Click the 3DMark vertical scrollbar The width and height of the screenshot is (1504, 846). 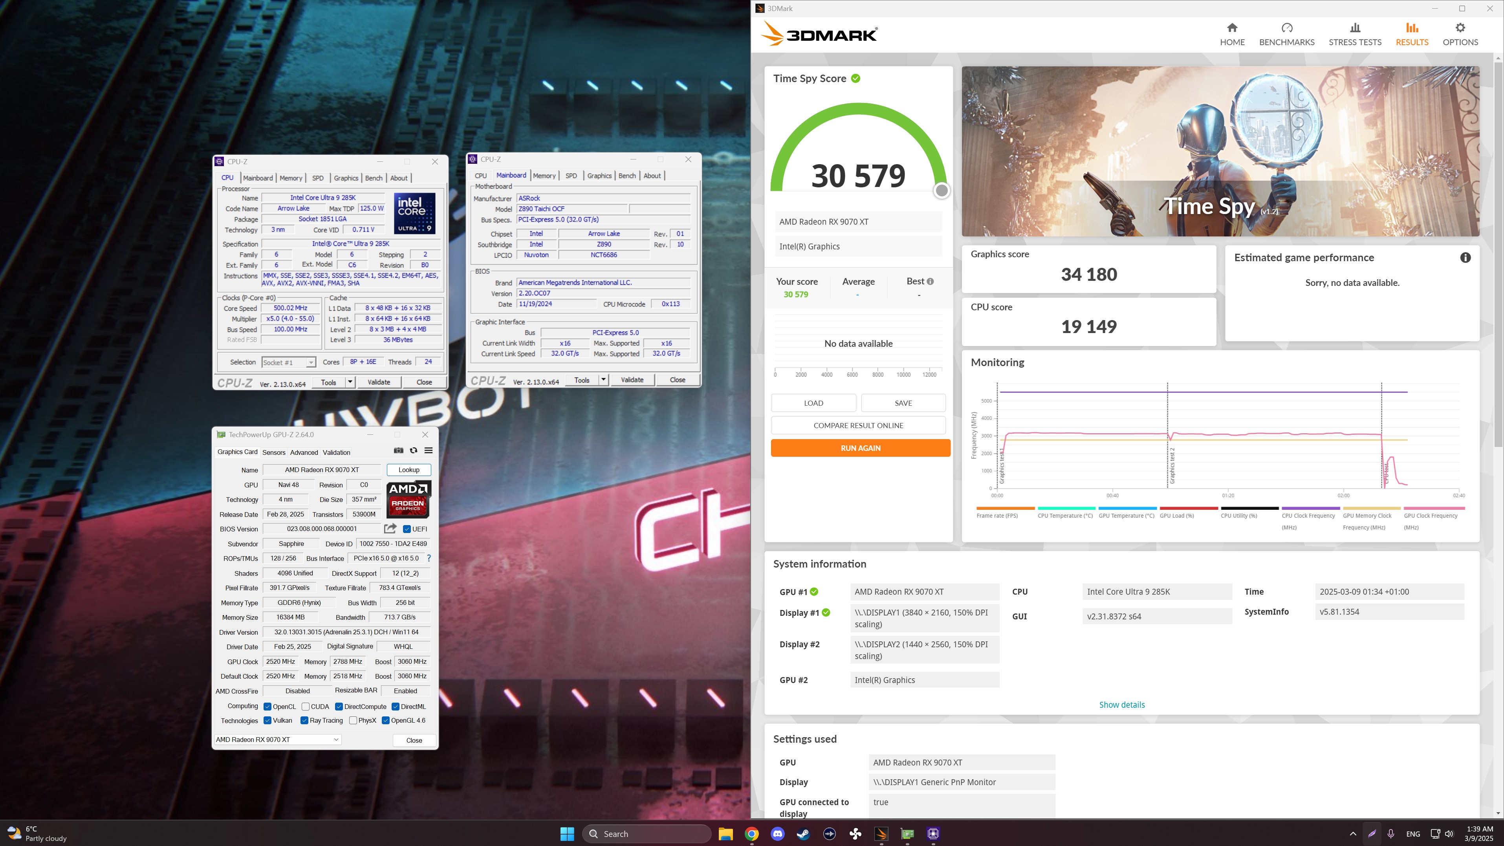(x=1498, y=254)
